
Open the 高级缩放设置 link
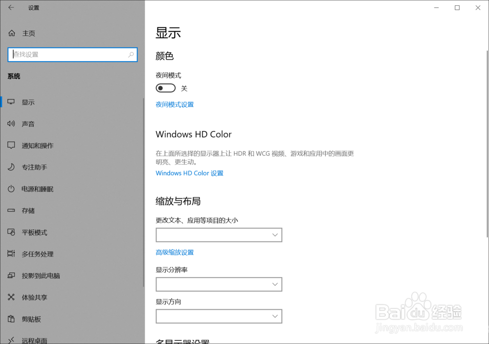pyautogui.click(x=175, y=253)
